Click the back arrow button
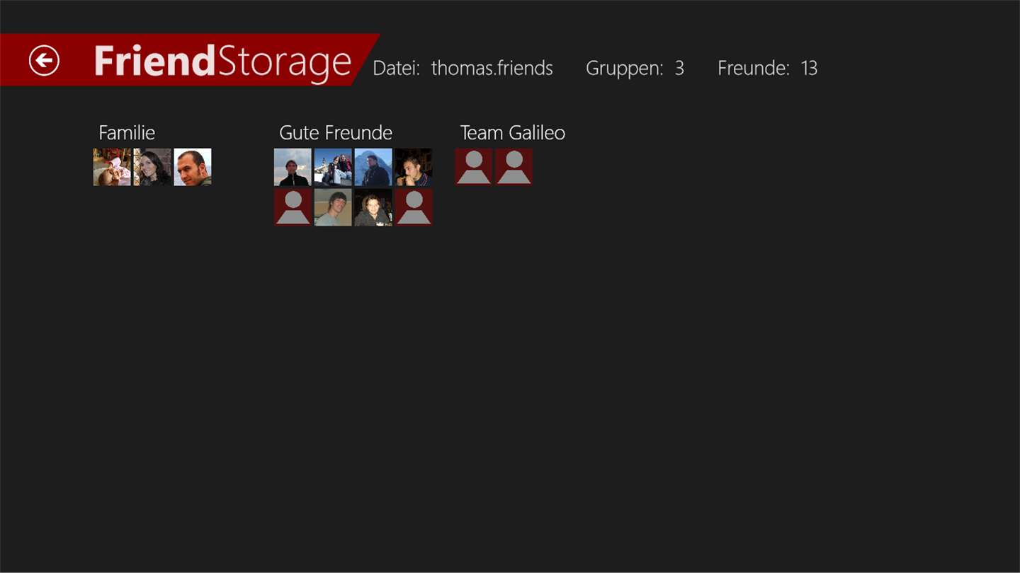 pos(44,60)
